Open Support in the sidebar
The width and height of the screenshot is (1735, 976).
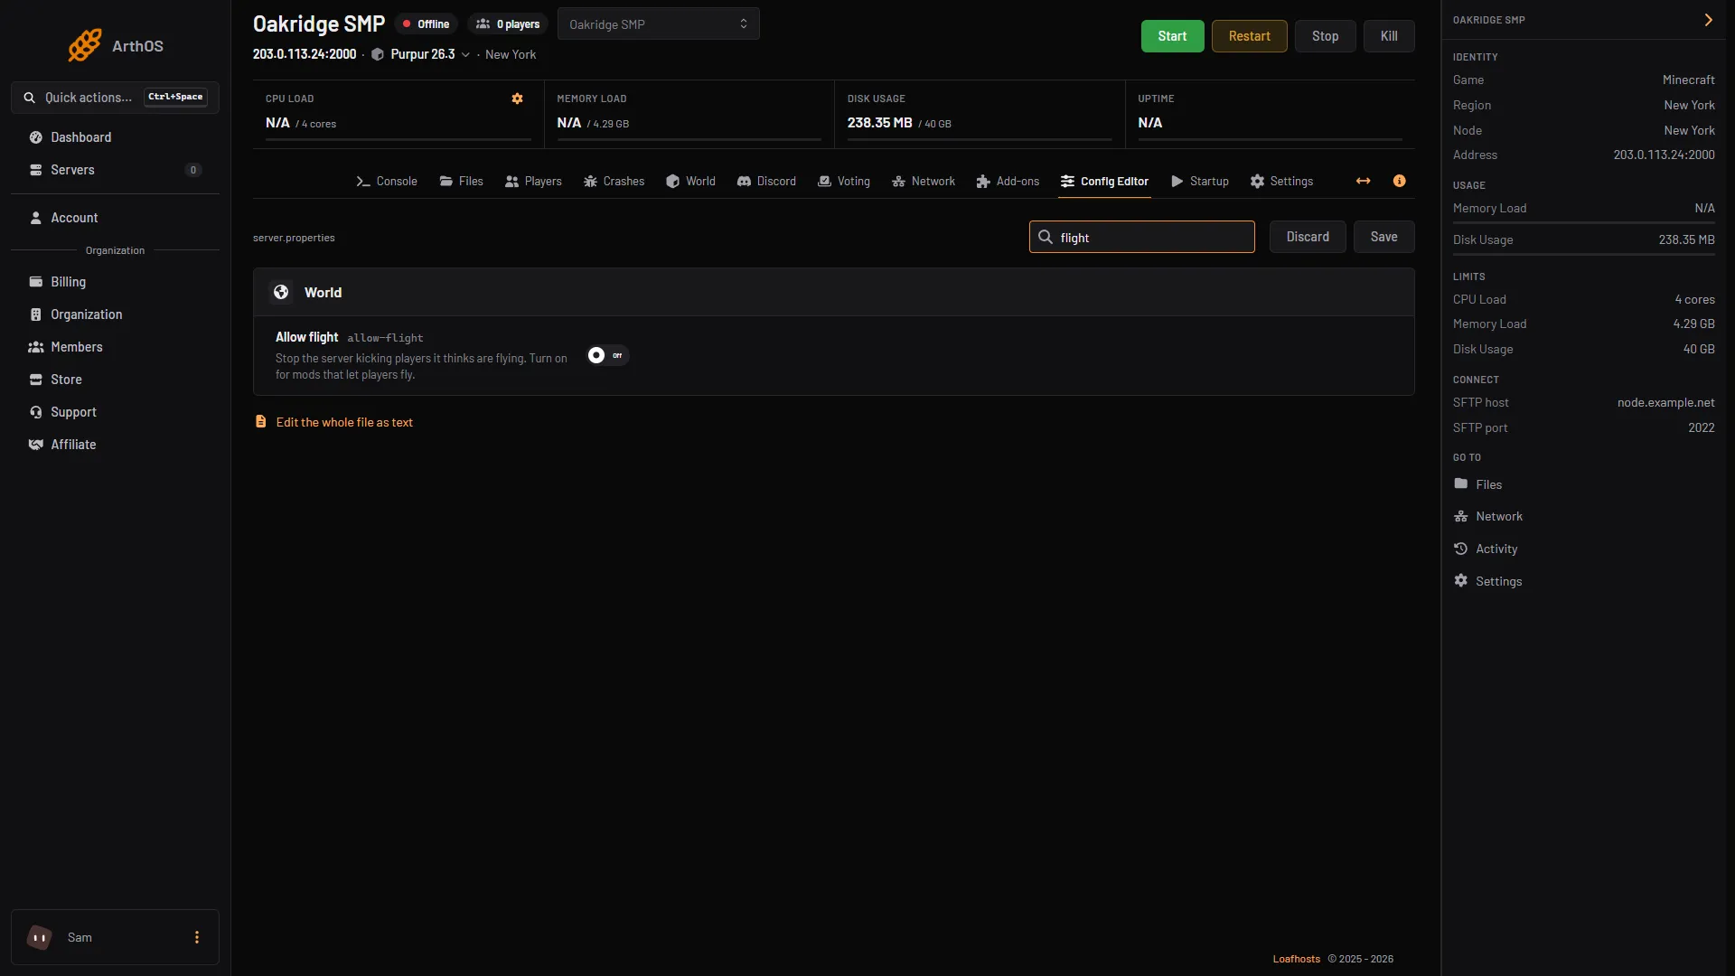115,412
